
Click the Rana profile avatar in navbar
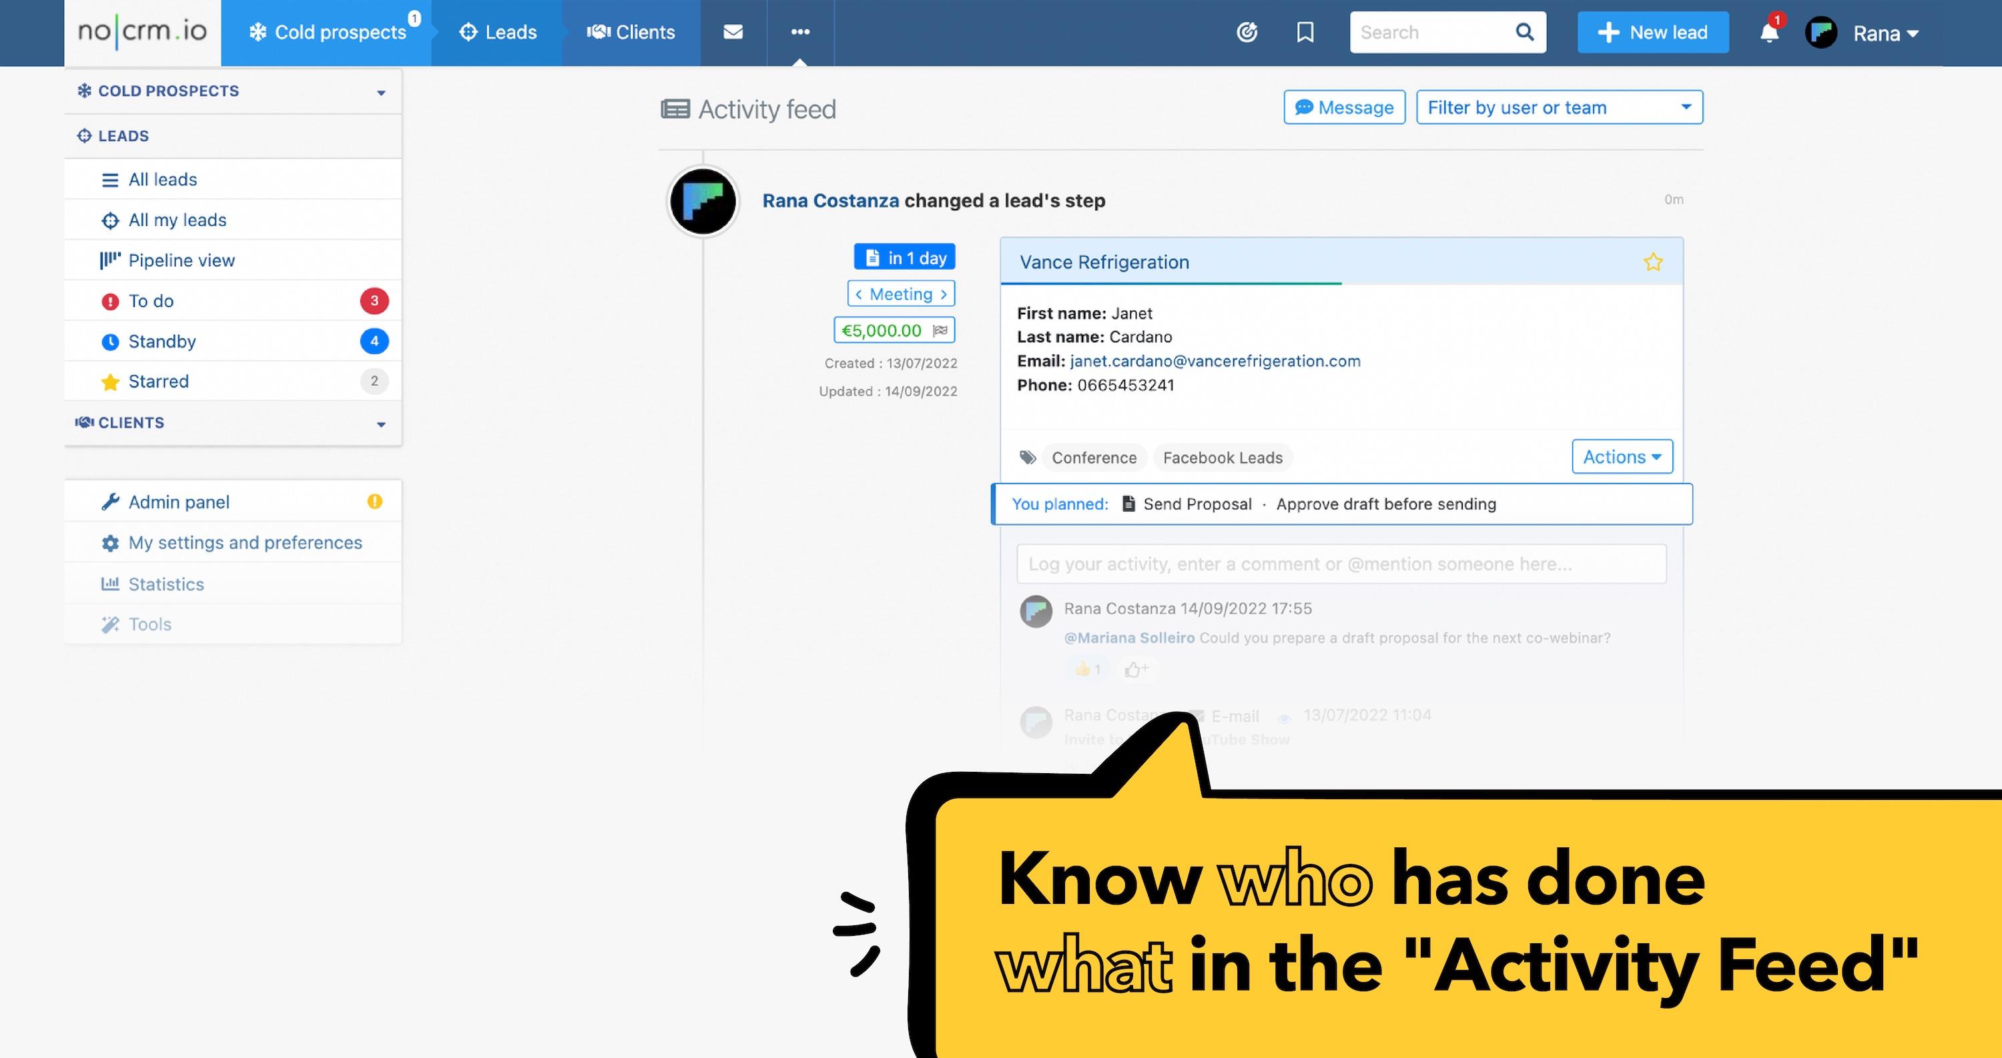pyautogui.click(x=1821, y=33)
